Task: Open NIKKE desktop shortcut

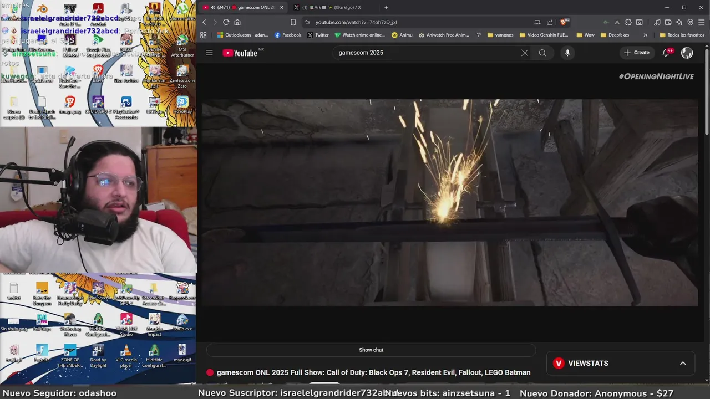Action: click(x=126, y=42)
